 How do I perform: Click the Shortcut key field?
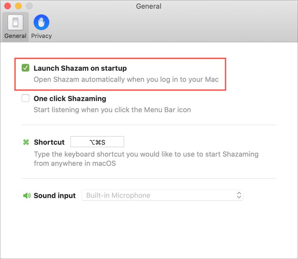[97, 142]
